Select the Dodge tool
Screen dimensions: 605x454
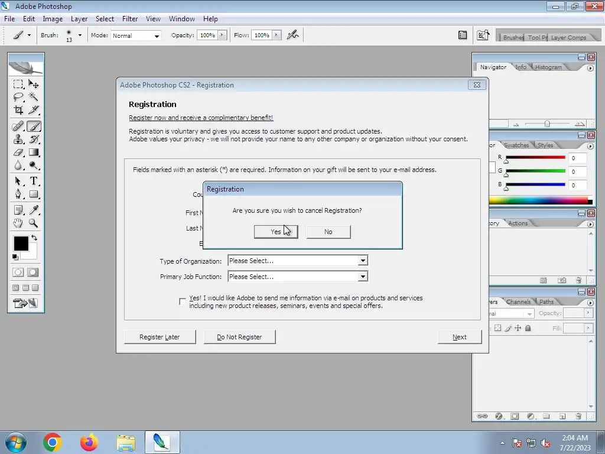34,166
